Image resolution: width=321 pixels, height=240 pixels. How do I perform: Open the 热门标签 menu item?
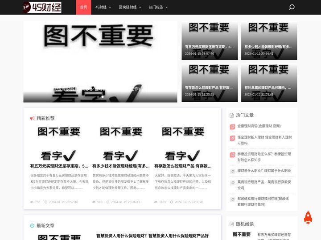(x=156, y=8)
